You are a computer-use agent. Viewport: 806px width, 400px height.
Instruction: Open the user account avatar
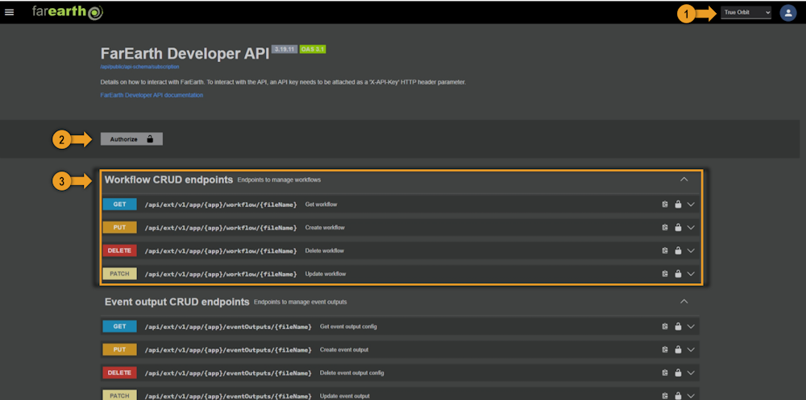(788, 13)
